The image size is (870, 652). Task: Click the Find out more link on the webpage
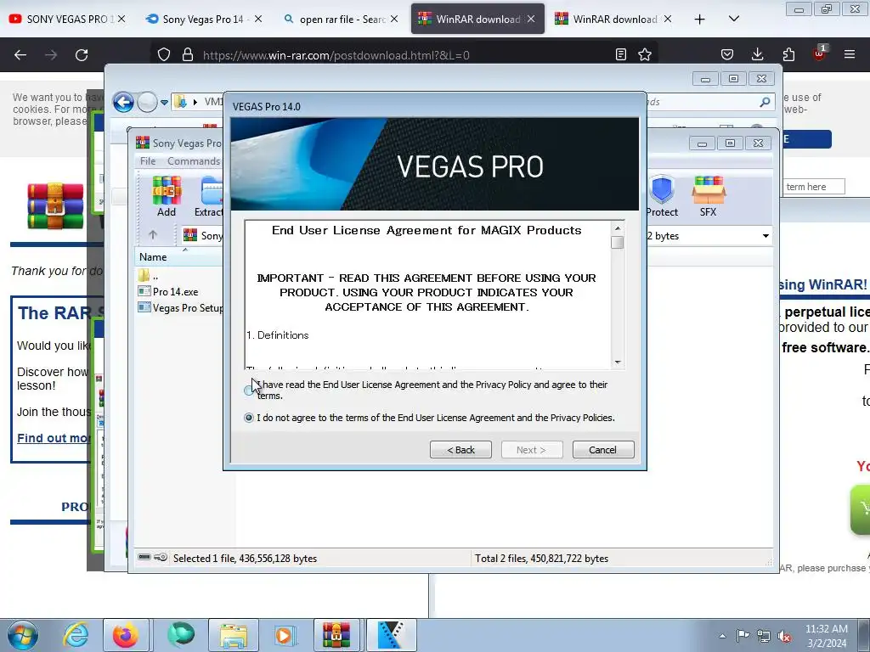(x=54, y=438)
